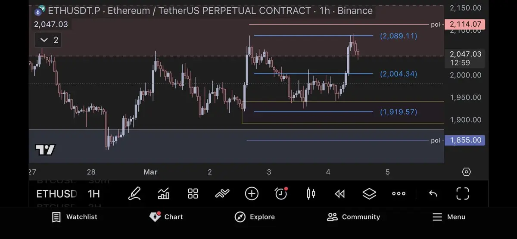This screenshot has height=239, width=517.
Task: Undo the last action arrow
Action: coord(433,194)
